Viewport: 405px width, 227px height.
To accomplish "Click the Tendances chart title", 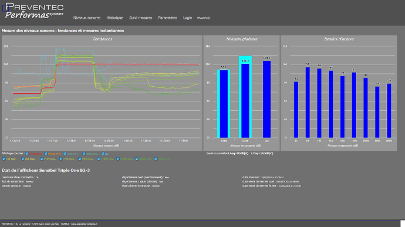I will tap(102, 39).
